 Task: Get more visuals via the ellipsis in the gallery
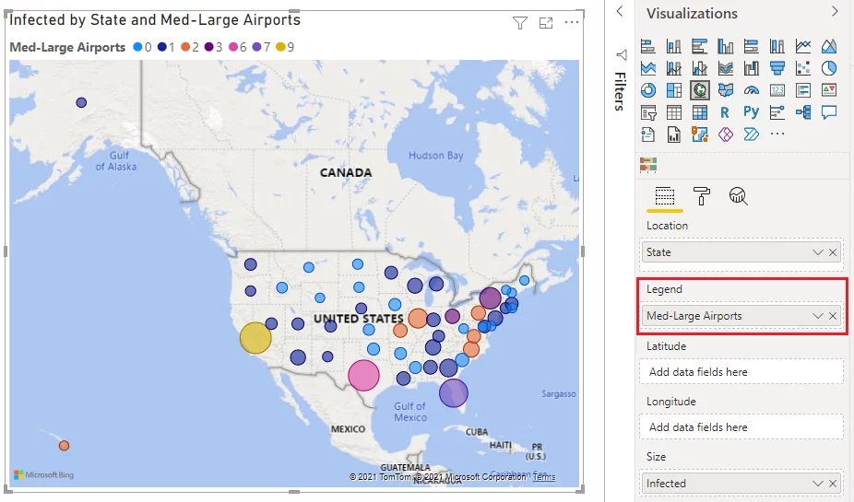pos(777,134)
